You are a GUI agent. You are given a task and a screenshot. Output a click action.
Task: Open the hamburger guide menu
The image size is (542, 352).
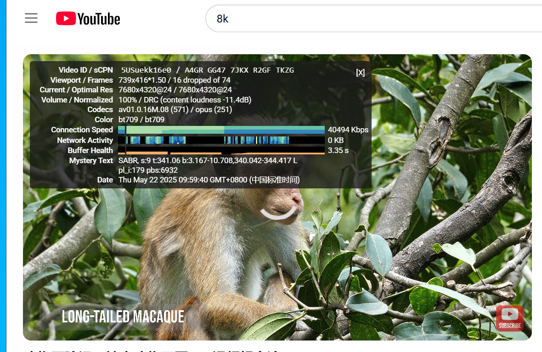tap(31, 18)
